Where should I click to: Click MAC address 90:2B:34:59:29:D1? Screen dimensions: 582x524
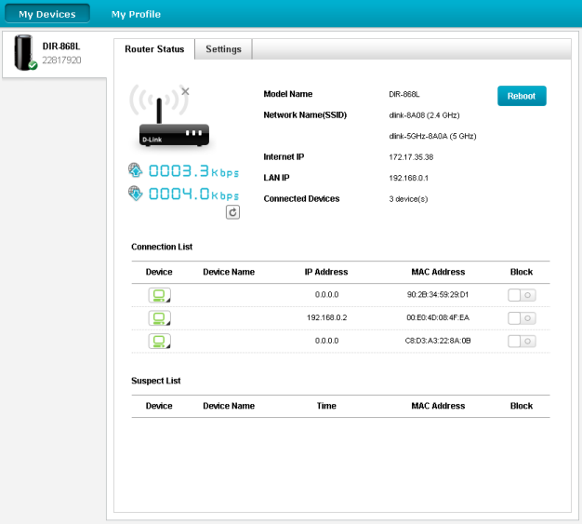tap(438, 295)
